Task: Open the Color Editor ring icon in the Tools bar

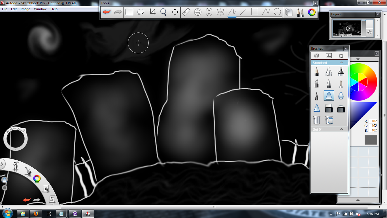Action: [x=312, y=12]
